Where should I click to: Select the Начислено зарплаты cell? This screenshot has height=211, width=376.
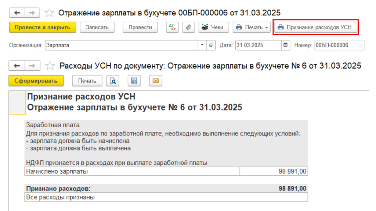point(132,171)
